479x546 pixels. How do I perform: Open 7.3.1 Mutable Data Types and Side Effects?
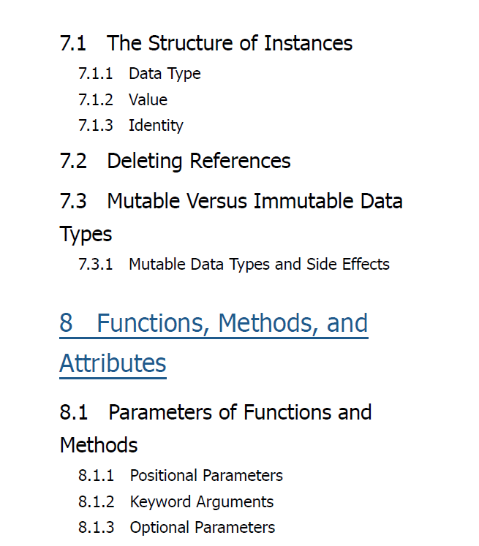(x=234, y=264)
